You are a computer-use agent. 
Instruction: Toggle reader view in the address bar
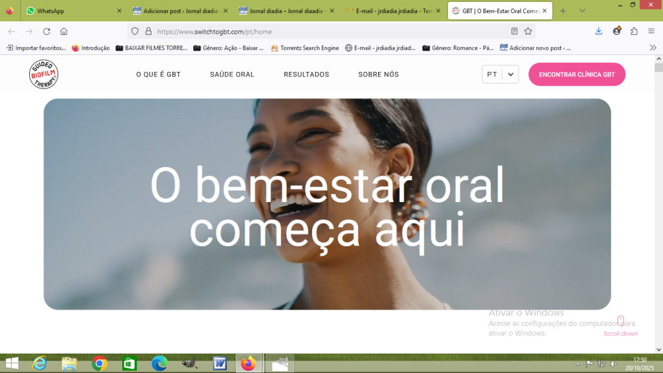tap(514, 31)
